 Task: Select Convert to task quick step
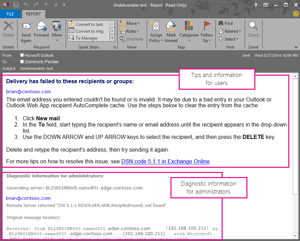(89, 24)
